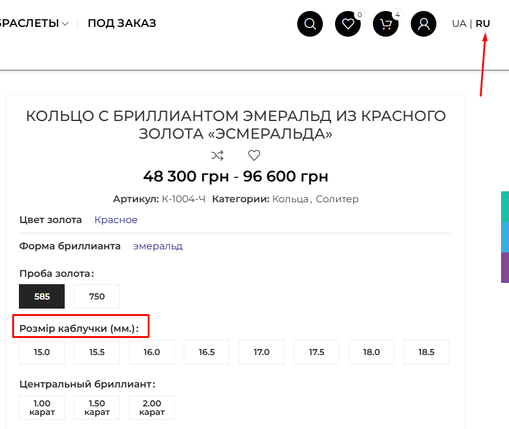The height and width of the screenshot is (429, 509).
Task: Switch language to UA
Action: [459, 24]
